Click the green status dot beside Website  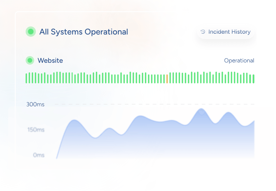(x=30, y=61)
